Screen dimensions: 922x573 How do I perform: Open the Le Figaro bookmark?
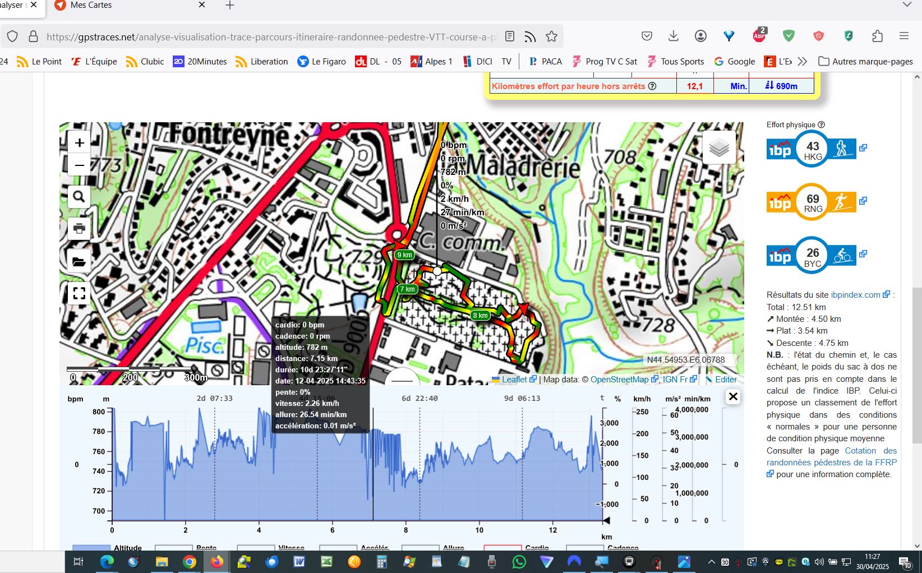point(322,62)
